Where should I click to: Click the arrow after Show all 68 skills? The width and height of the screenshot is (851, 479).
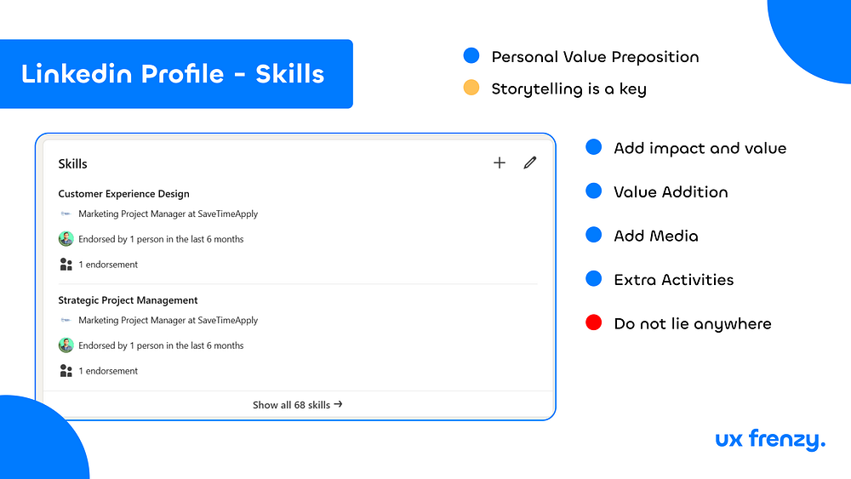(338, 404)
